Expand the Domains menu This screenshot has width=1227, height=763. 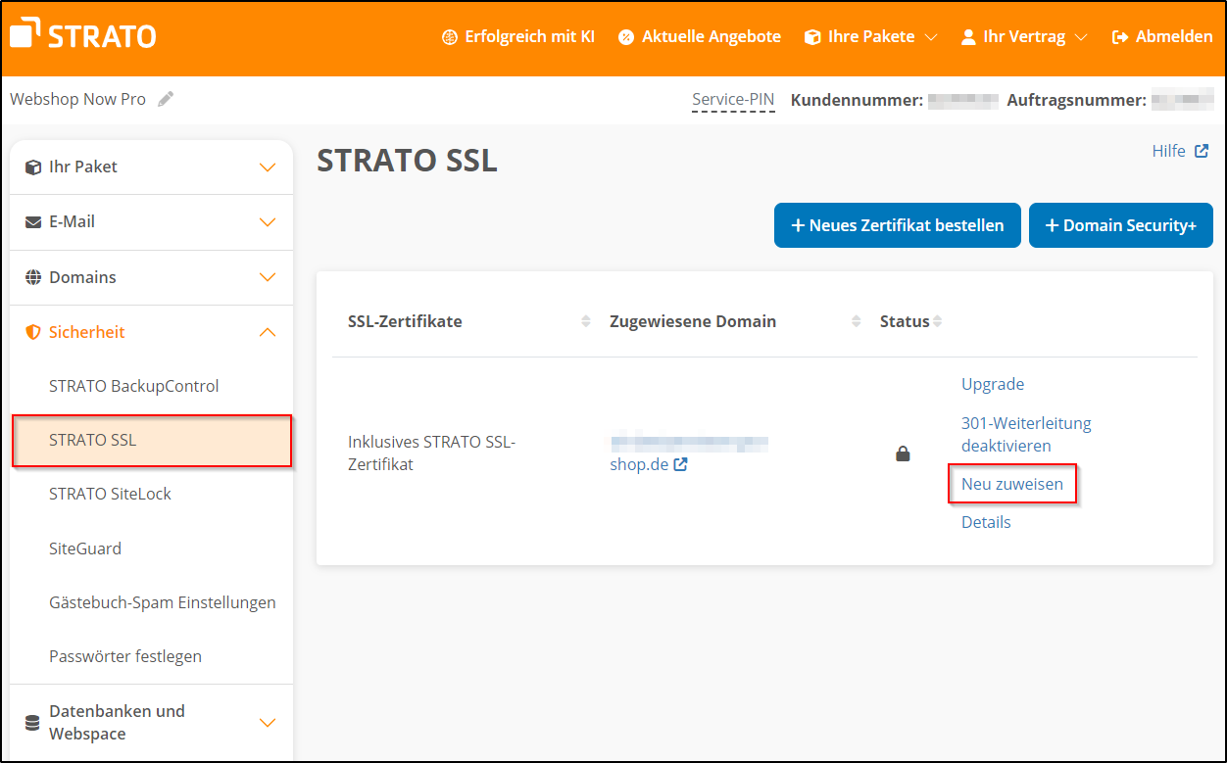click(267, 277)
